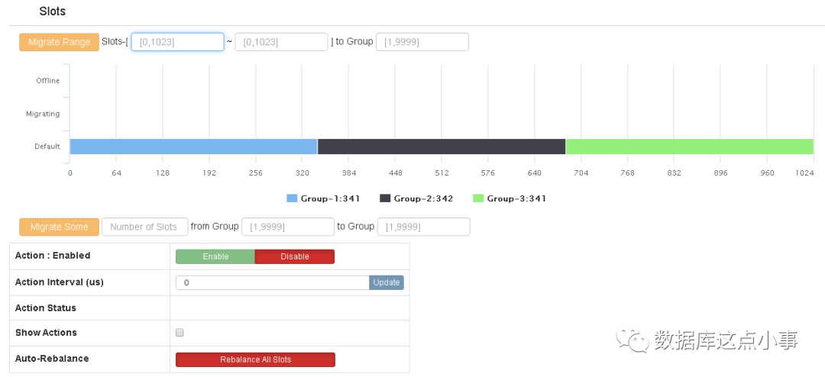Click the Migrating axis label
This screenshot has width=825, height=377.
pyautogui.click(x=43, y=114)
